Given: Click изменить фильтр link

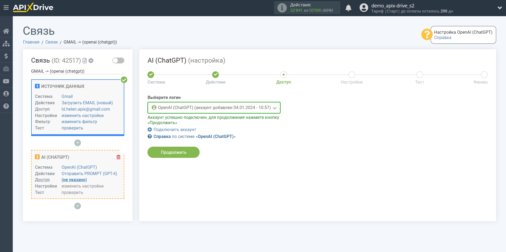Looking at the screenshot, I should pyautogui.click(x=79, y=122).
